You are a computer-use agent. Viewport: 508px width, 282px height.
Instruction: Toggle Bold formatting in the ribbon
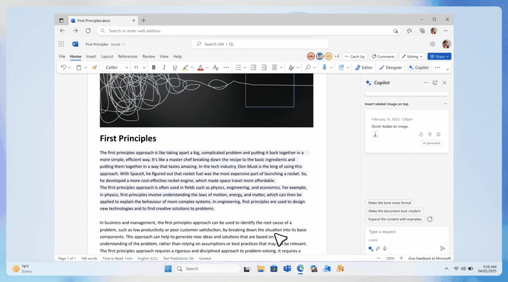pos(154,68)
